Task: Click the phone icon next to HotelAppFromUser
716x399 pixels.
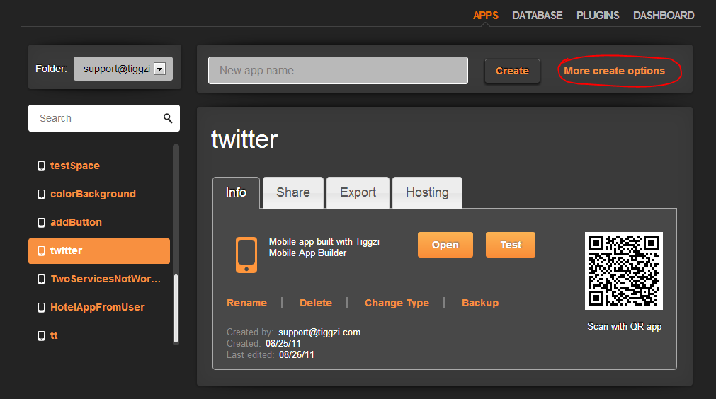Action: click(x=41, y=307)
